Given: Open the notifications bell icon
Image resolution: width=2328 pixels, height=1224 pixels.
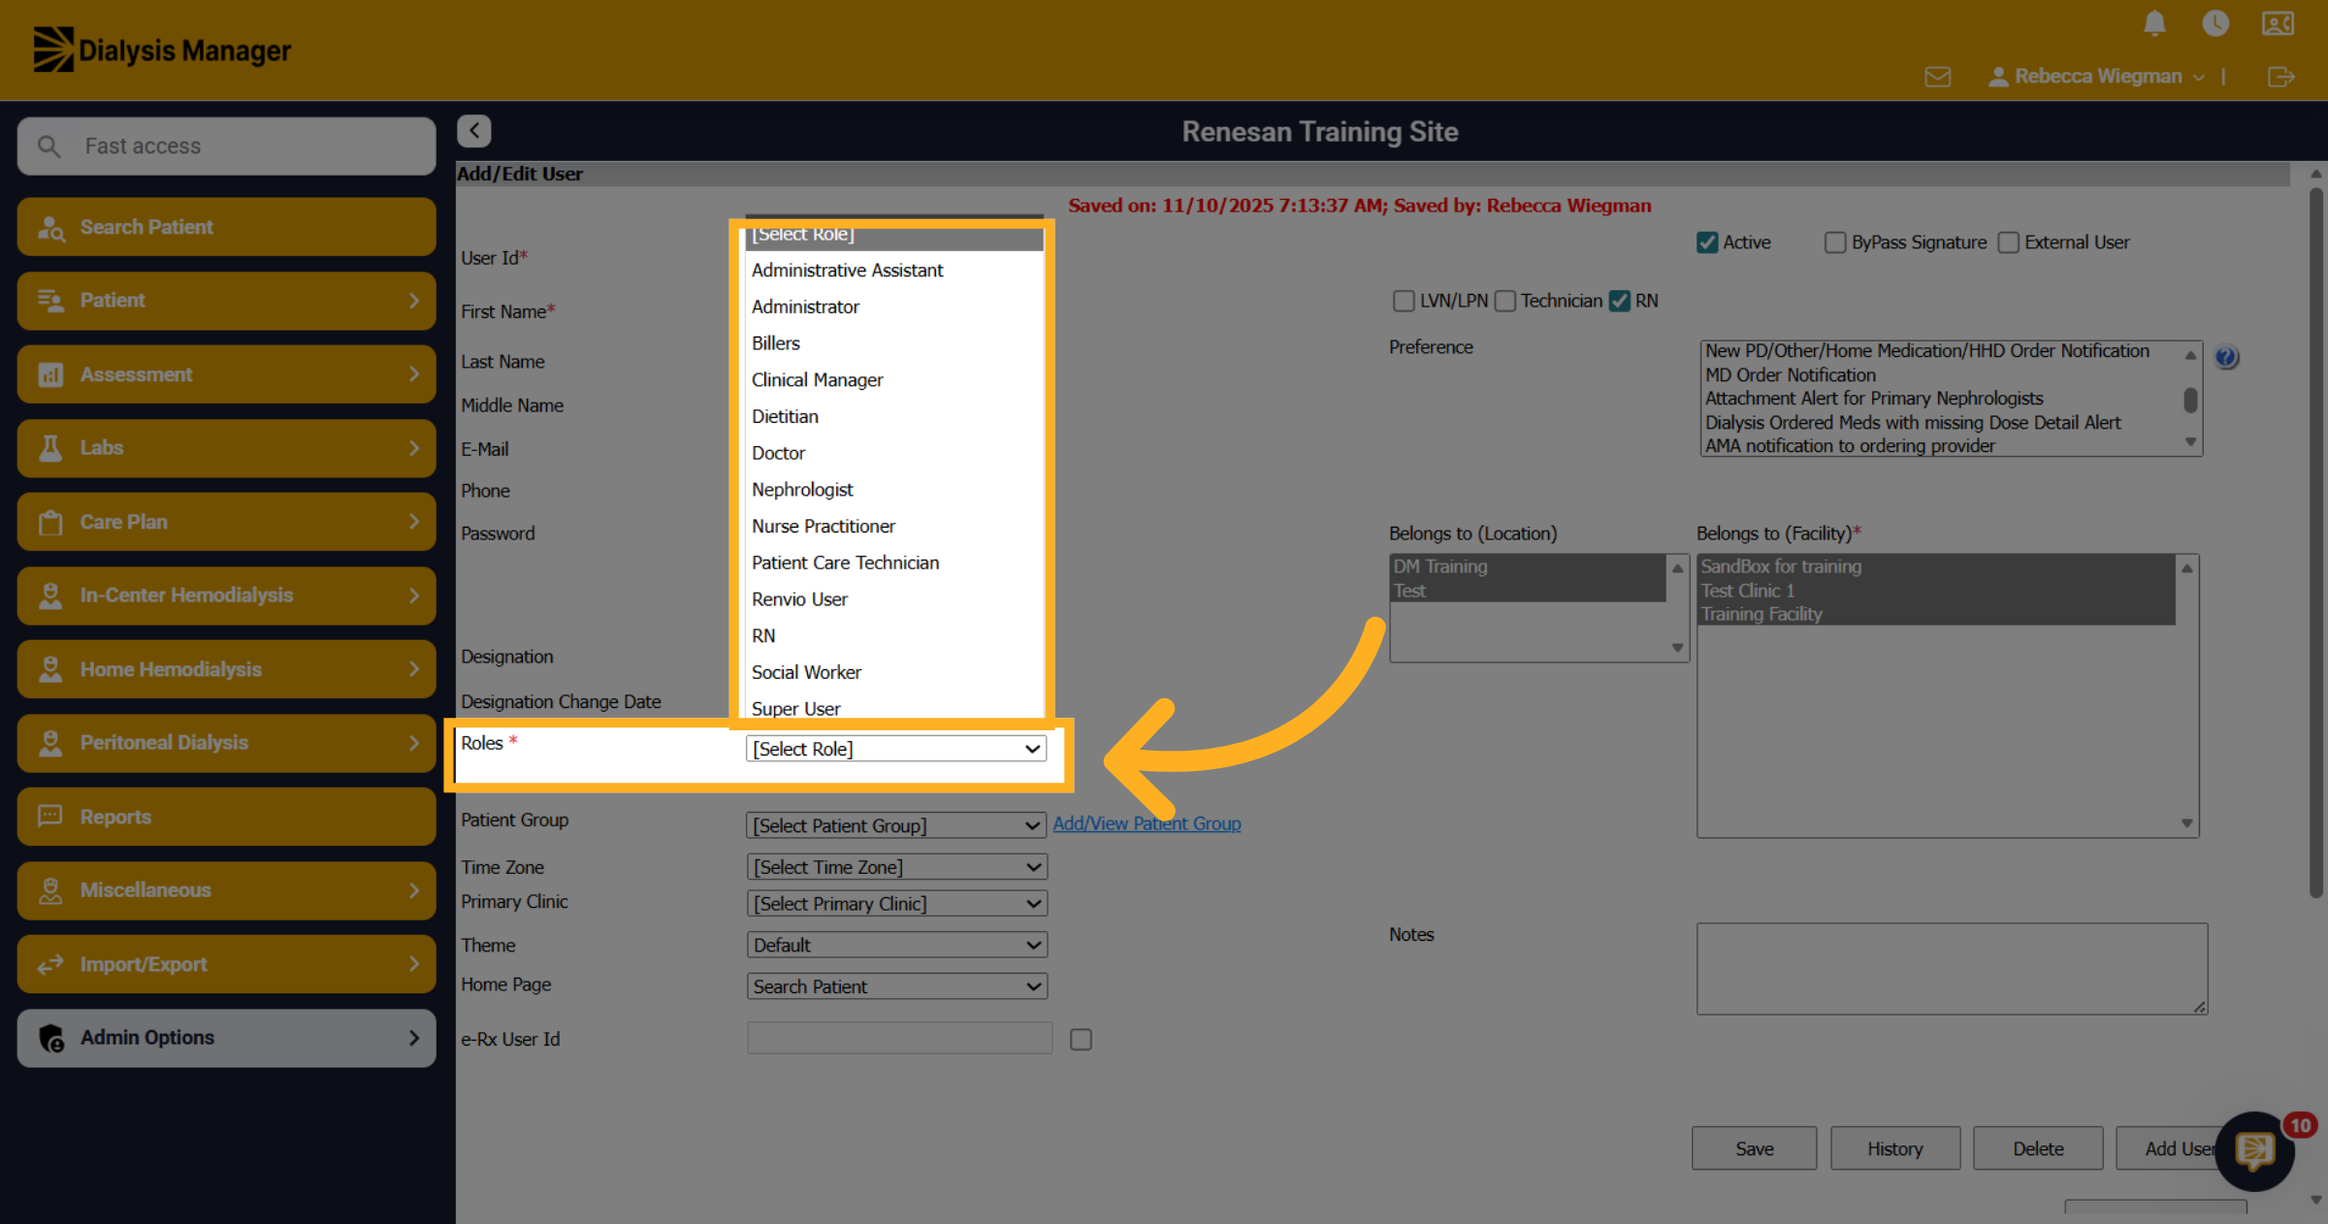Looking at the screenshot, I should coord(2154,22).
